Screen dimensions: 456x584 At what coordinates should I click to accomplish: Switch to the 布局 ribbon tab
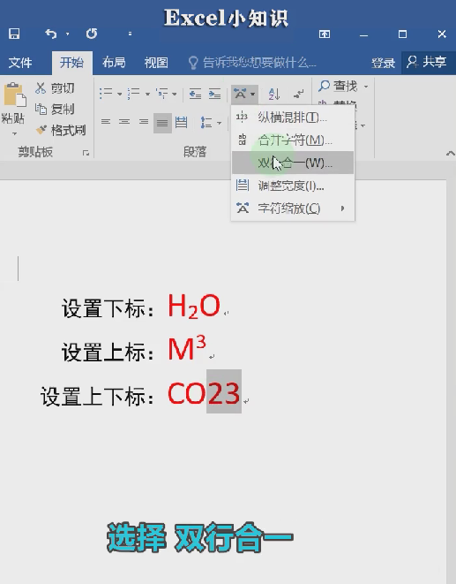[114, 62]
